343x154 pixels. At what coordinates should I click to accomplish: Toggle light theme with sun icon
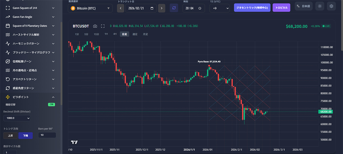pos(320,6)
